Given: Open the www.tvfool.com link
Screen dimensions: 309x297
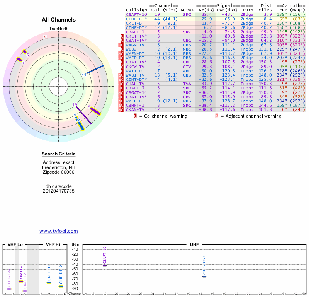Looking at the screenshot, I should [x=59, y=231].
